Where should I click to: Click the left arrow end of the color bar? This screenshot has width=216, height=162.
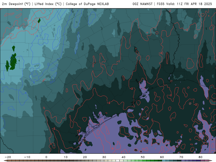6,160
